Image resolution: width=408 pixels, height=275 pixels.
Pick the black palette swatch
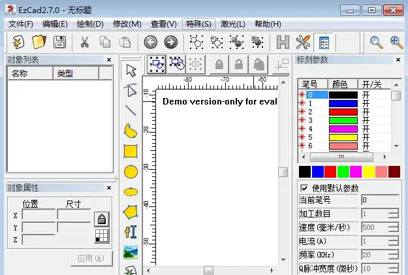point(305,172)
